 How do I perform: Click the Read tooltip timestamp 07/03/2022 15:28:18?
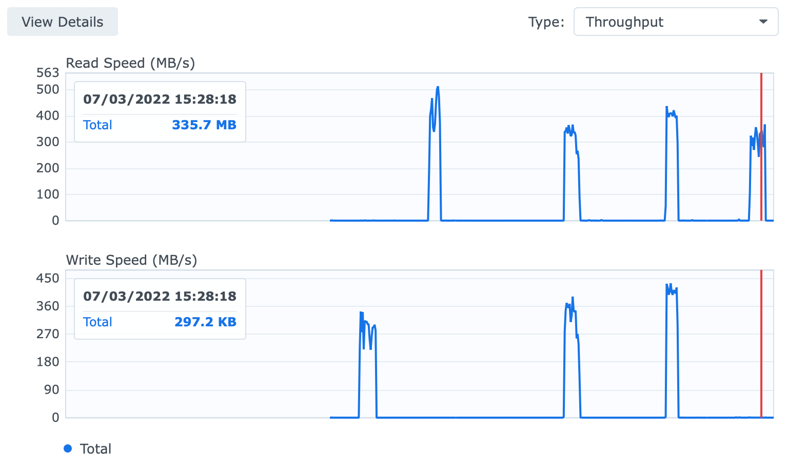coord(160,100)
